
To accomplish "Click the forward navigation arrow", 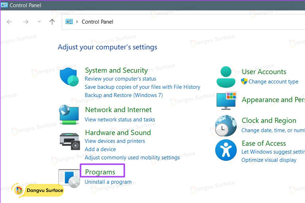I will coord(26,22).
